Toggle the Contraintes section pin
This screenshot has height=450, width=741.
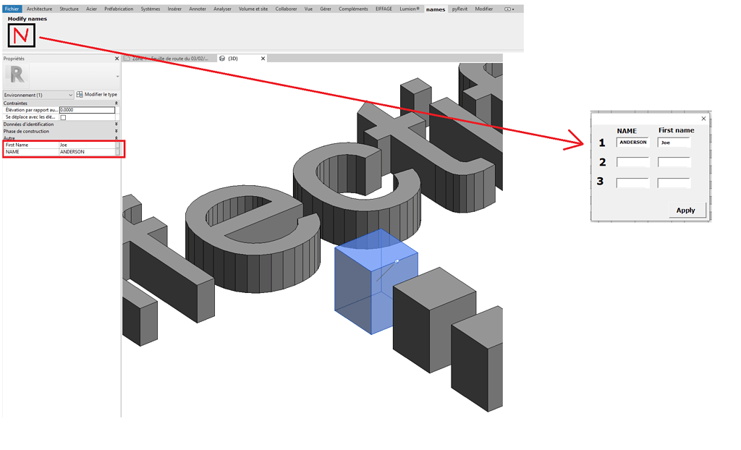click(x=116, y=102)
